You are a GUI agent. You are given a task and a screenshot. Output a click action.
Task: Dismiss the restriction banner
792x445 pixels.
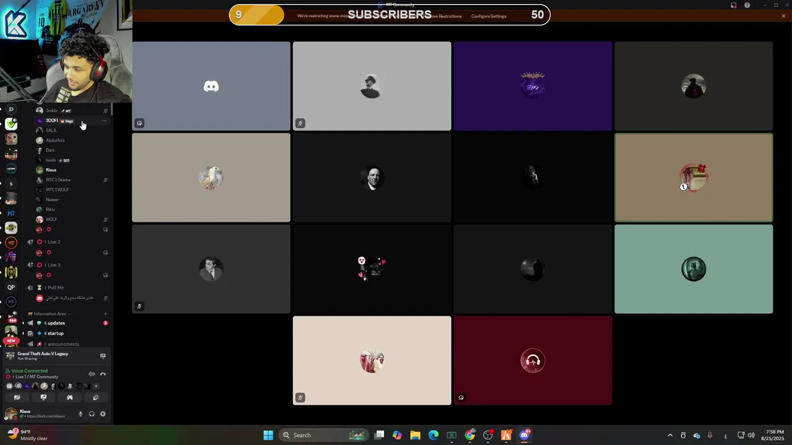pyautogui.click(x=783, y=16)
